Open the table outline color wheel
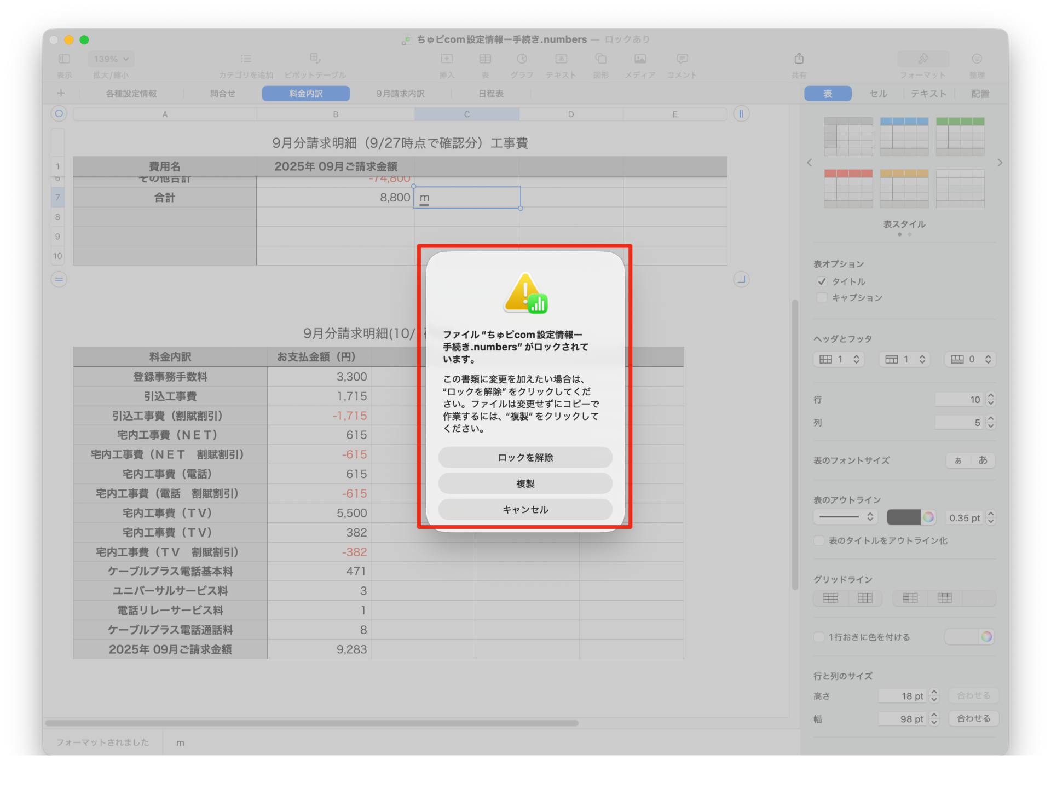Image resolution: width=1051 pixels, height=812 pixels. pos(928,517)
